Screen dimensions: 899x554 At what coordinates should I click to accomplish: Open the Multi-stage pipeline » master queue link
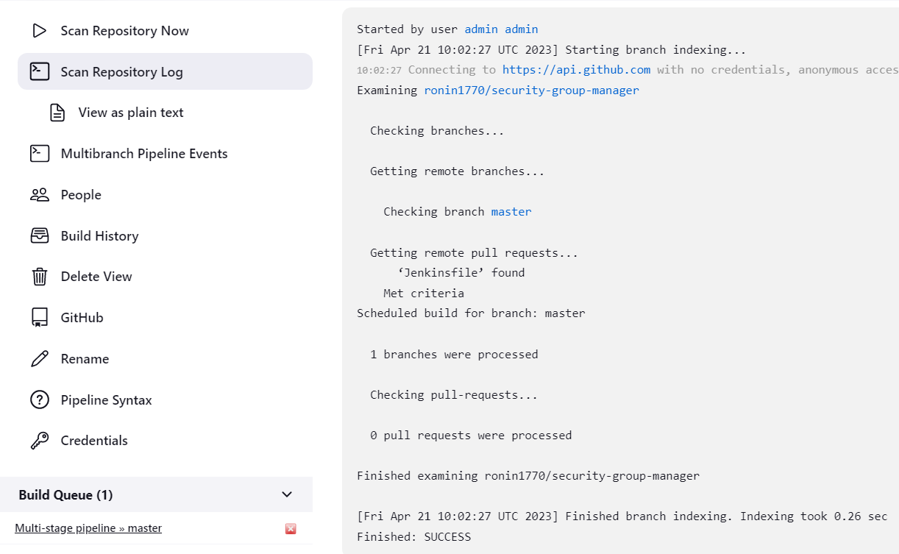88,528
